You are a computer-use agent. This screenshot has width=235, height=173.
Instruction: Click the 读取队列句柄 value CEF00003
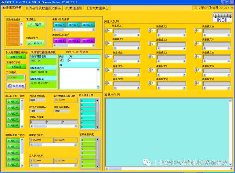[x=42, y=140]
